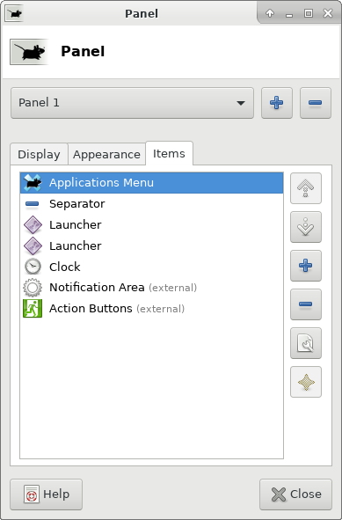Add a new panel using the top plus
This screenshot has height=520, width=342.
277,103
